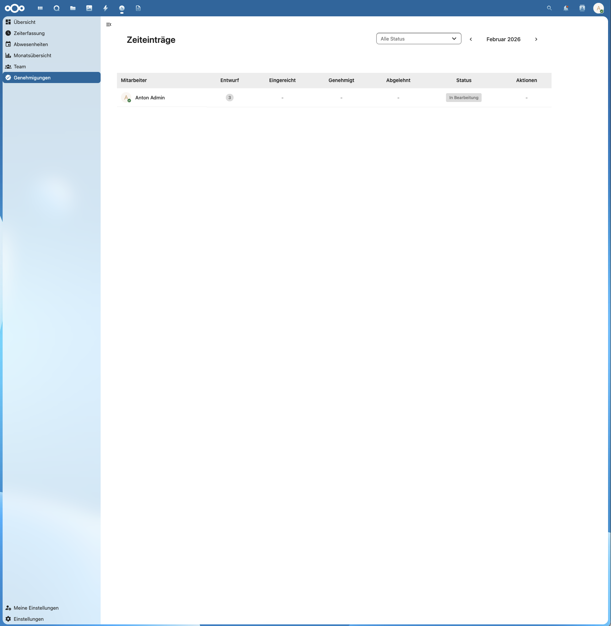Select the time tracking clock icon
The image size is (611, 626).
[121, 8]
